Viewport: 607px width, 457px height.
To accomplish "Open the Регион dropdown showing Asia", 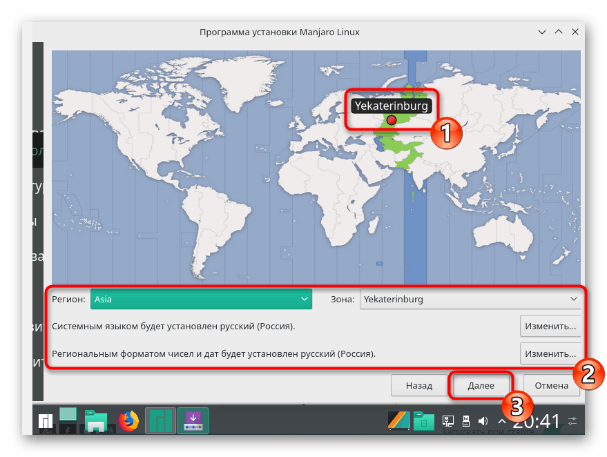I will tap(201, 299).
